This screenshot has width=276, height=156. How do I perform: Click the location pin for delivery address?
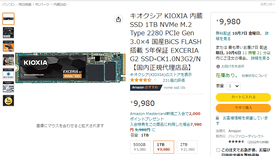click(x=218, y=67)
